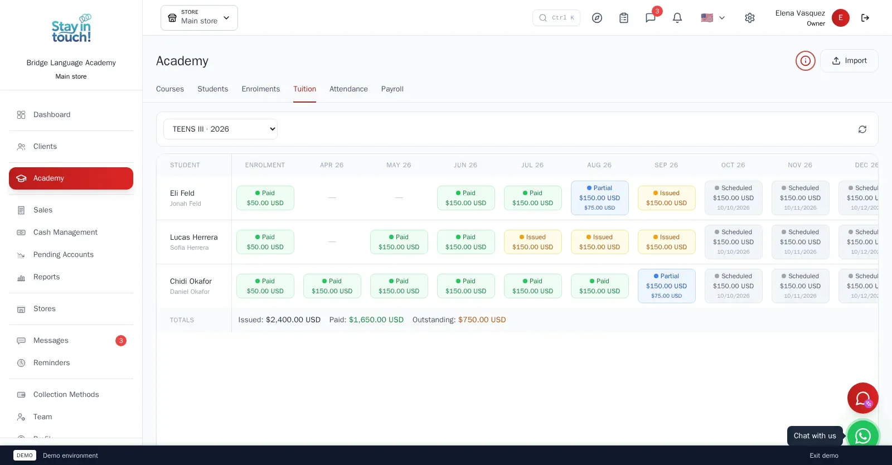The height and width of the screenshot is (465, 892).
Task: Switch to the Payroll tab
Action: (x=392, y=89)
